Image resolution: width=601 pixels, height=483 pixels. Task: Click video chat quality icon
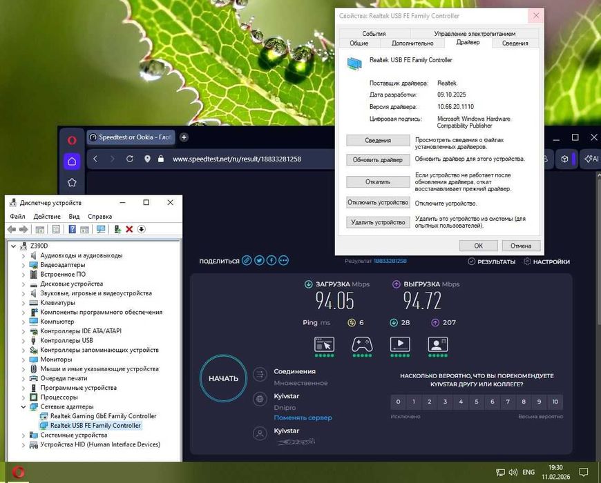(x=438, y=344)
